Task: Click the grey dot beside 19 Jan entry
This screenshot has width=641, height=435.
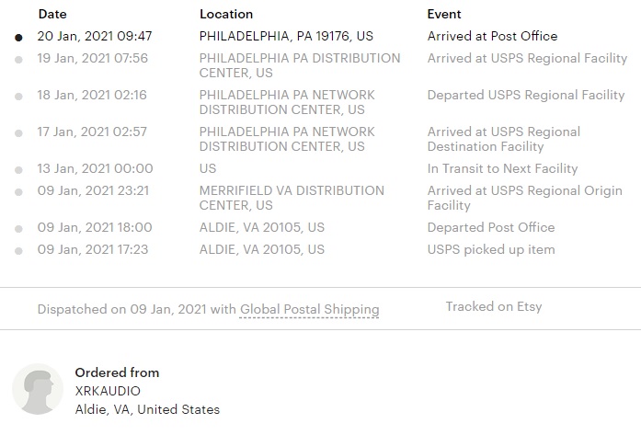Action: click(18, 60)
